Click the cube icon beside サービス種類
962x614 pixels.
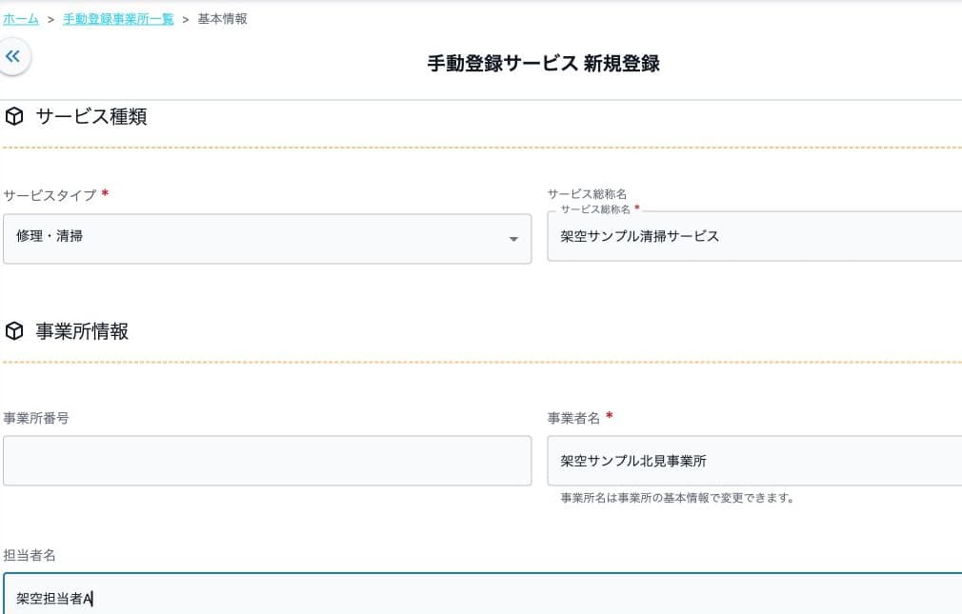[14, 116]
